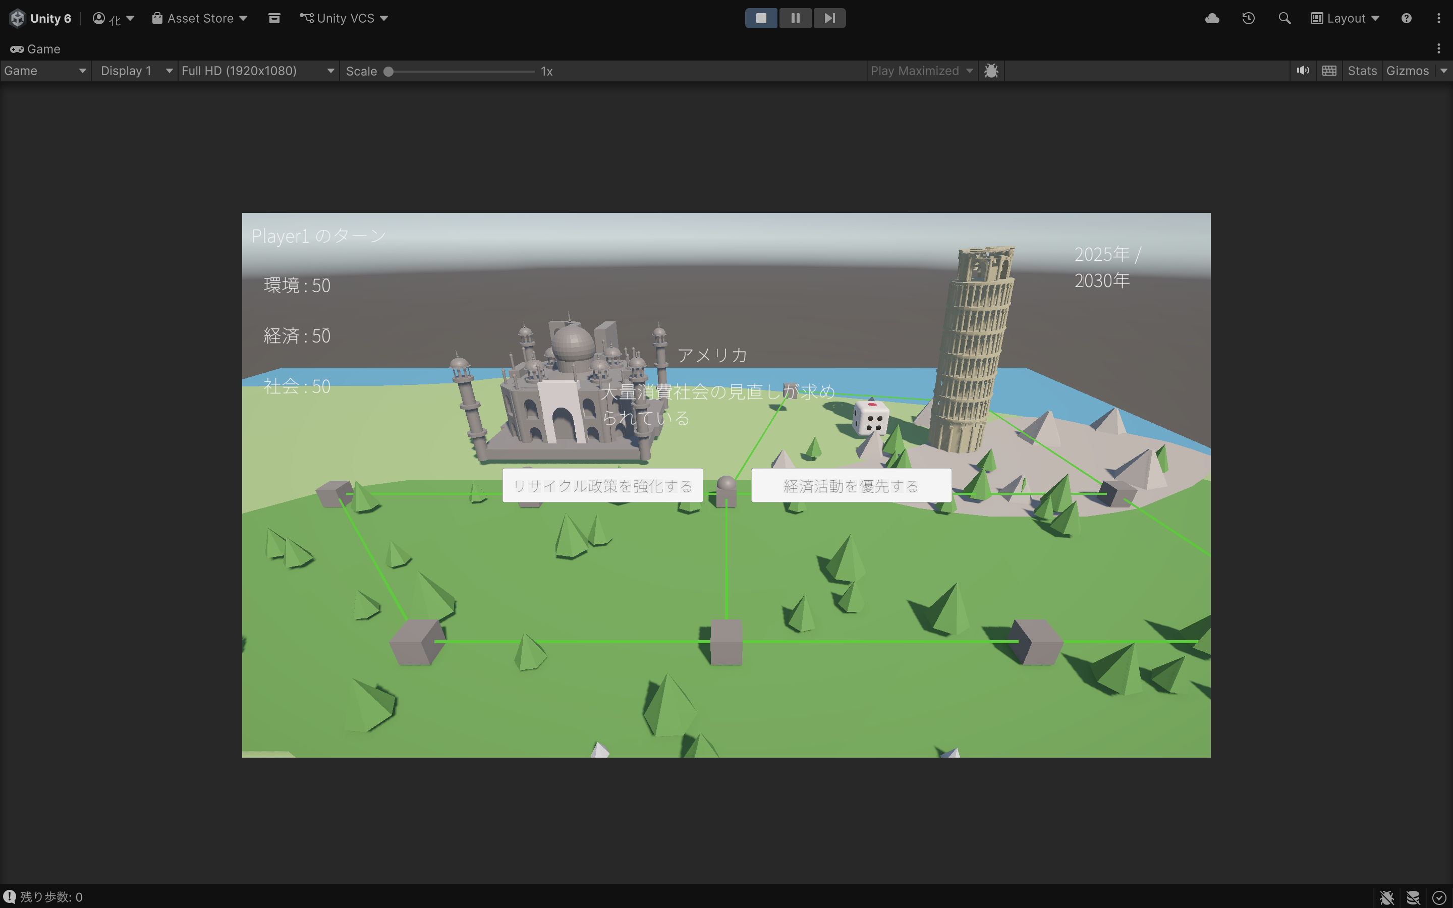Click the 環境 : 50 score text
Image resolution: width=1453 pixels, height=908 pixels.
click(x=297, y=285)
